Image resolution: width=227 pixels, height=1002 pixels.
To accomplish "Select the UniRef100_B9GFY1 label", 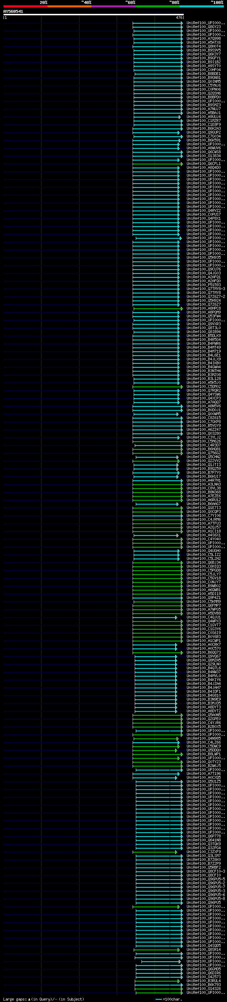I will (204, 58).
